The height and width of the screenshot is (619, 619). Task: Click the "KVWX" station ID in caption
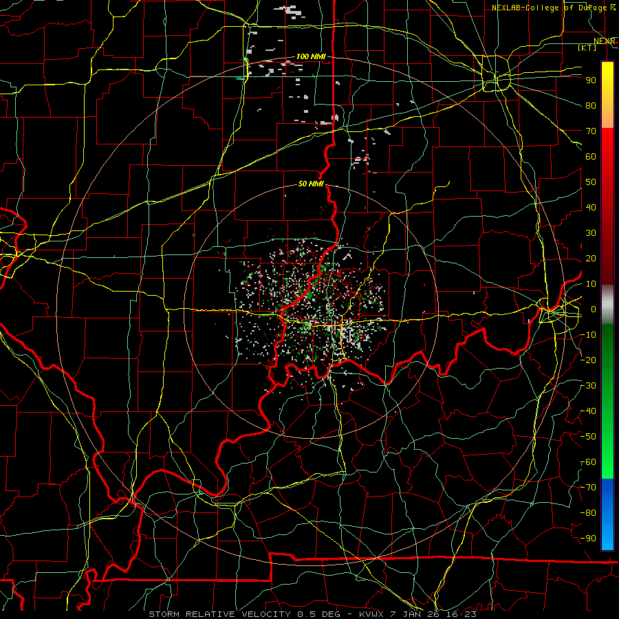371,614
